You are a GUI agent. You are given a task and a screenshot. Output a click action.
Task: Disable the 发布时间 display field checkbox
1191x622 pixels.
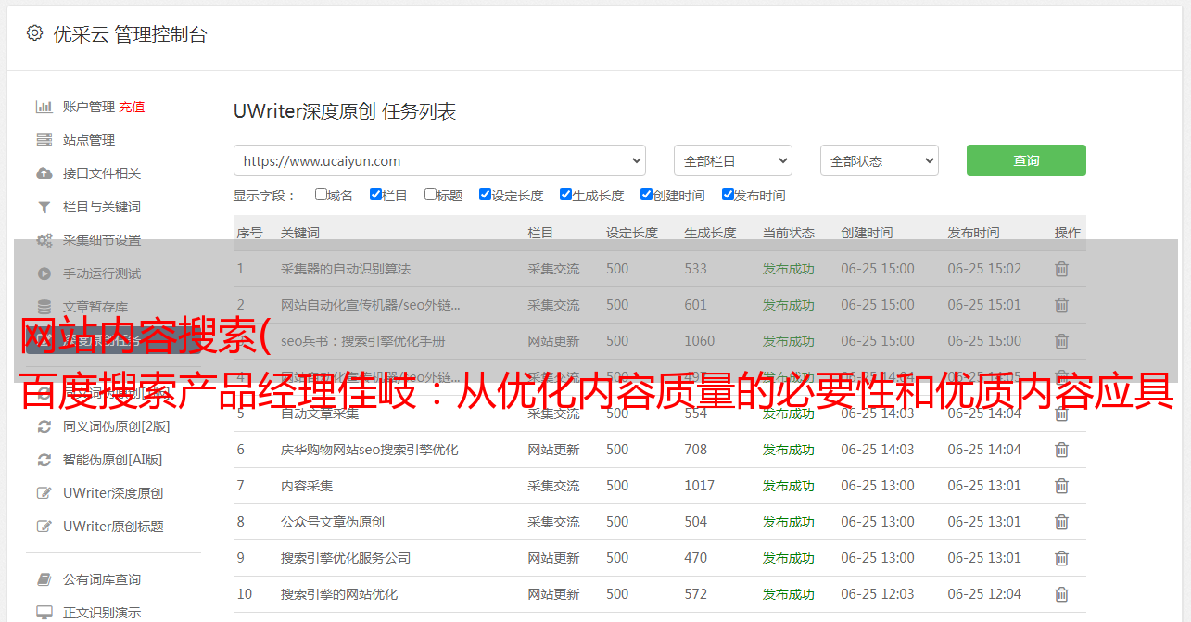[728, 195]
